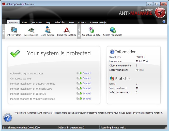The image size is (169, 131).
Task: Click the vertical Updates section label
Action: [x=79, y=31]
